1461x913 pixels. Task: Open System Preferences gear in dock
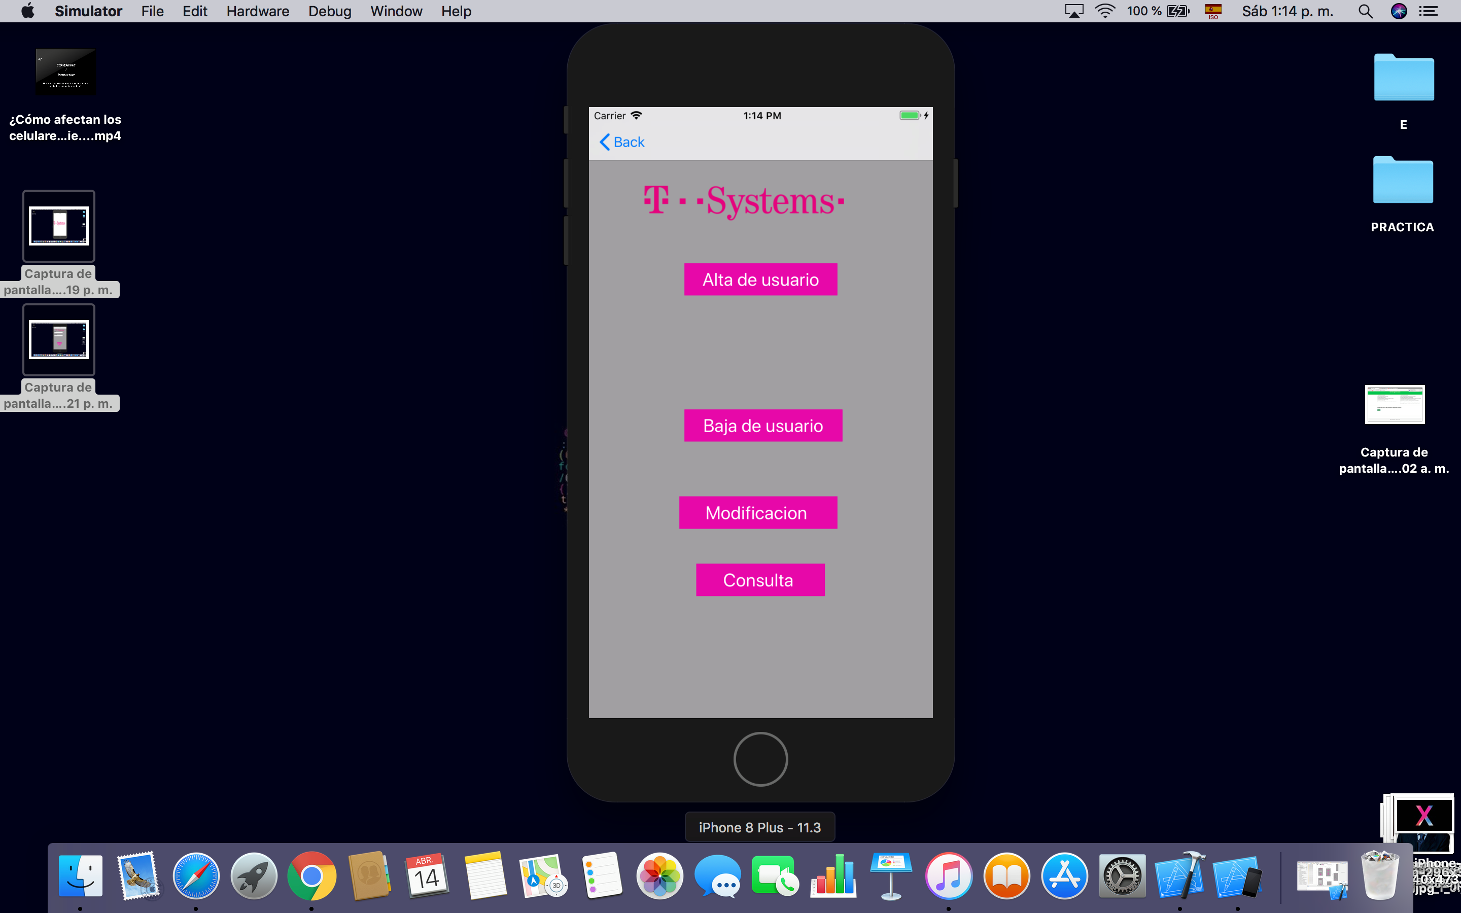[1122, 875]
